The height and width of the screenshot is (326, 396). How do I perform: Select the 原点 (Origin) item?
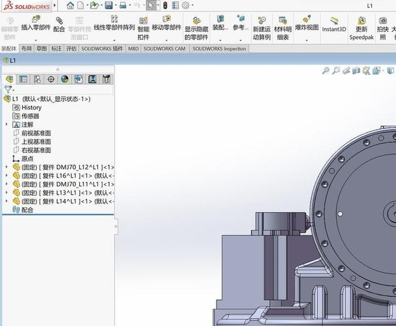(23, 159)
